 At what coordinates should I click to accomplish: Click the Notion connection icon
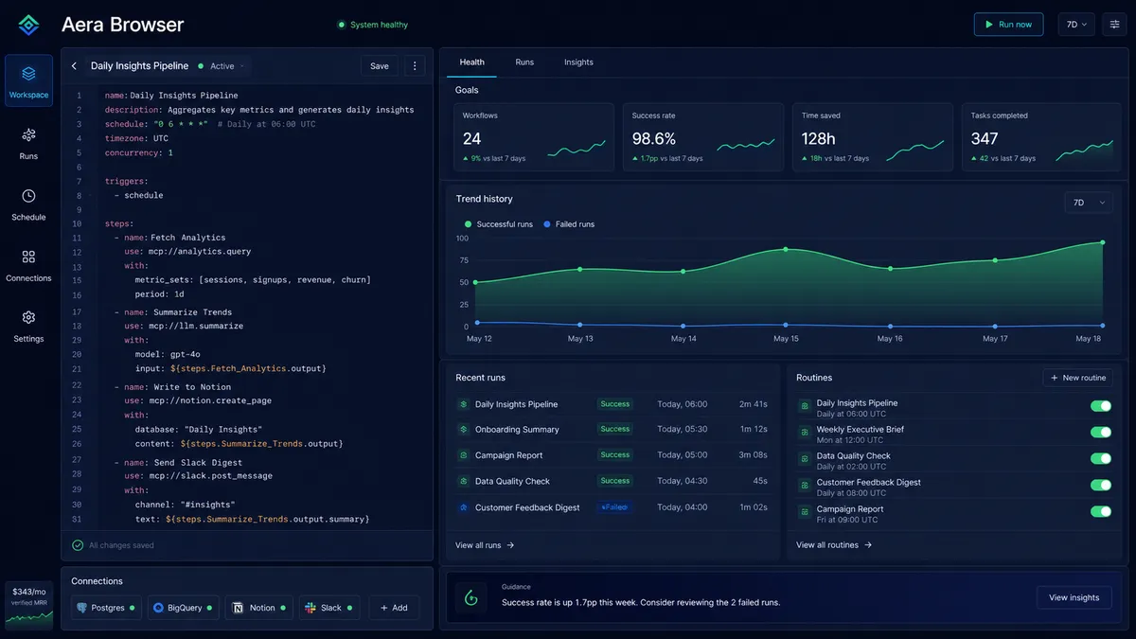[238, 608]
